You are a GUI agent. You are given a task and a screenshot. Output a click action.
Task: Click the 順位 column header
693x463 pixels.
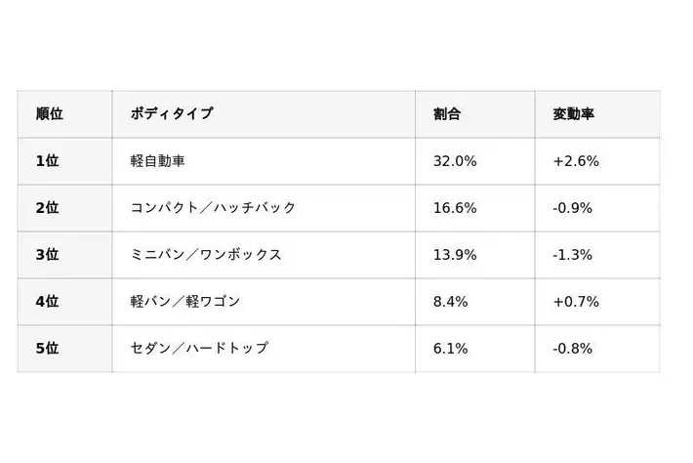pos(50,114)
